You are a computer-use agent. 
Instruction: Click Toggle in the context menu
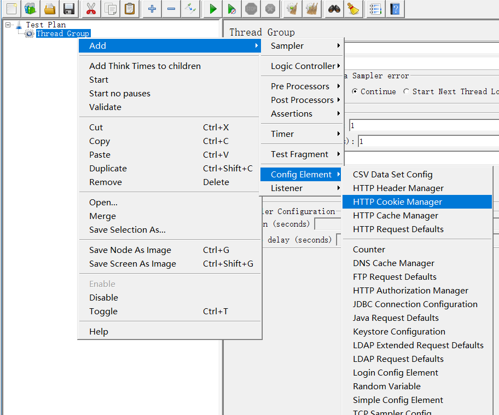coord(170,312)
